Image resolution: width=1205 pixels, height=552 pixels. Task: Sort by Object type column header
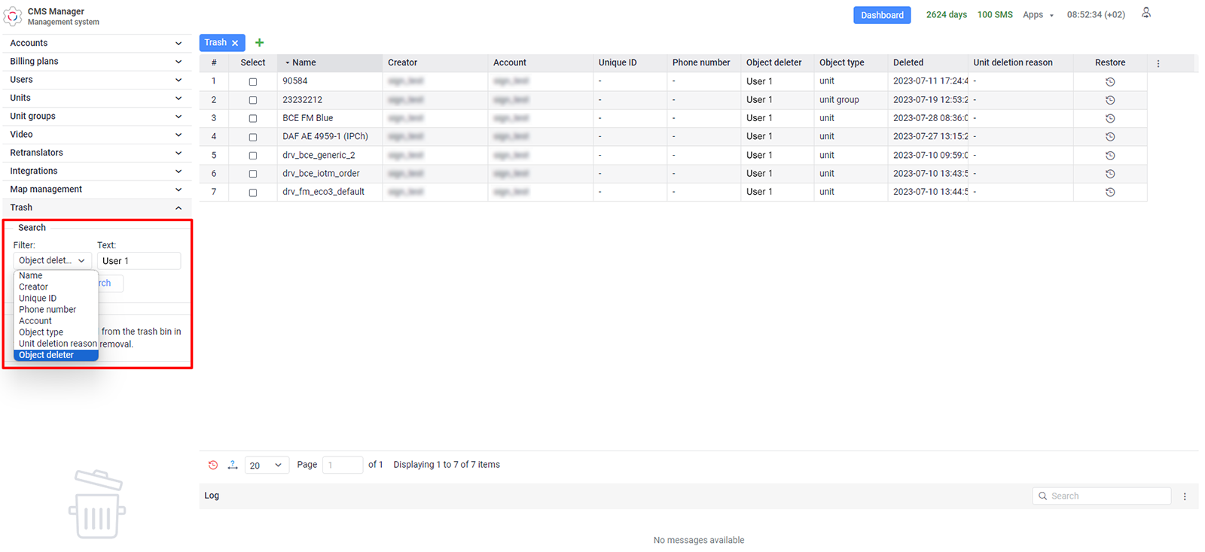[x=851, y=63]
